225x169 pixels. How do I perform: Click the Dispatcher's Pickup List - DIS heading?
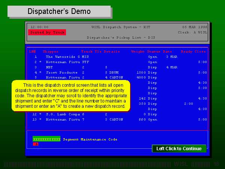point(121,38)
